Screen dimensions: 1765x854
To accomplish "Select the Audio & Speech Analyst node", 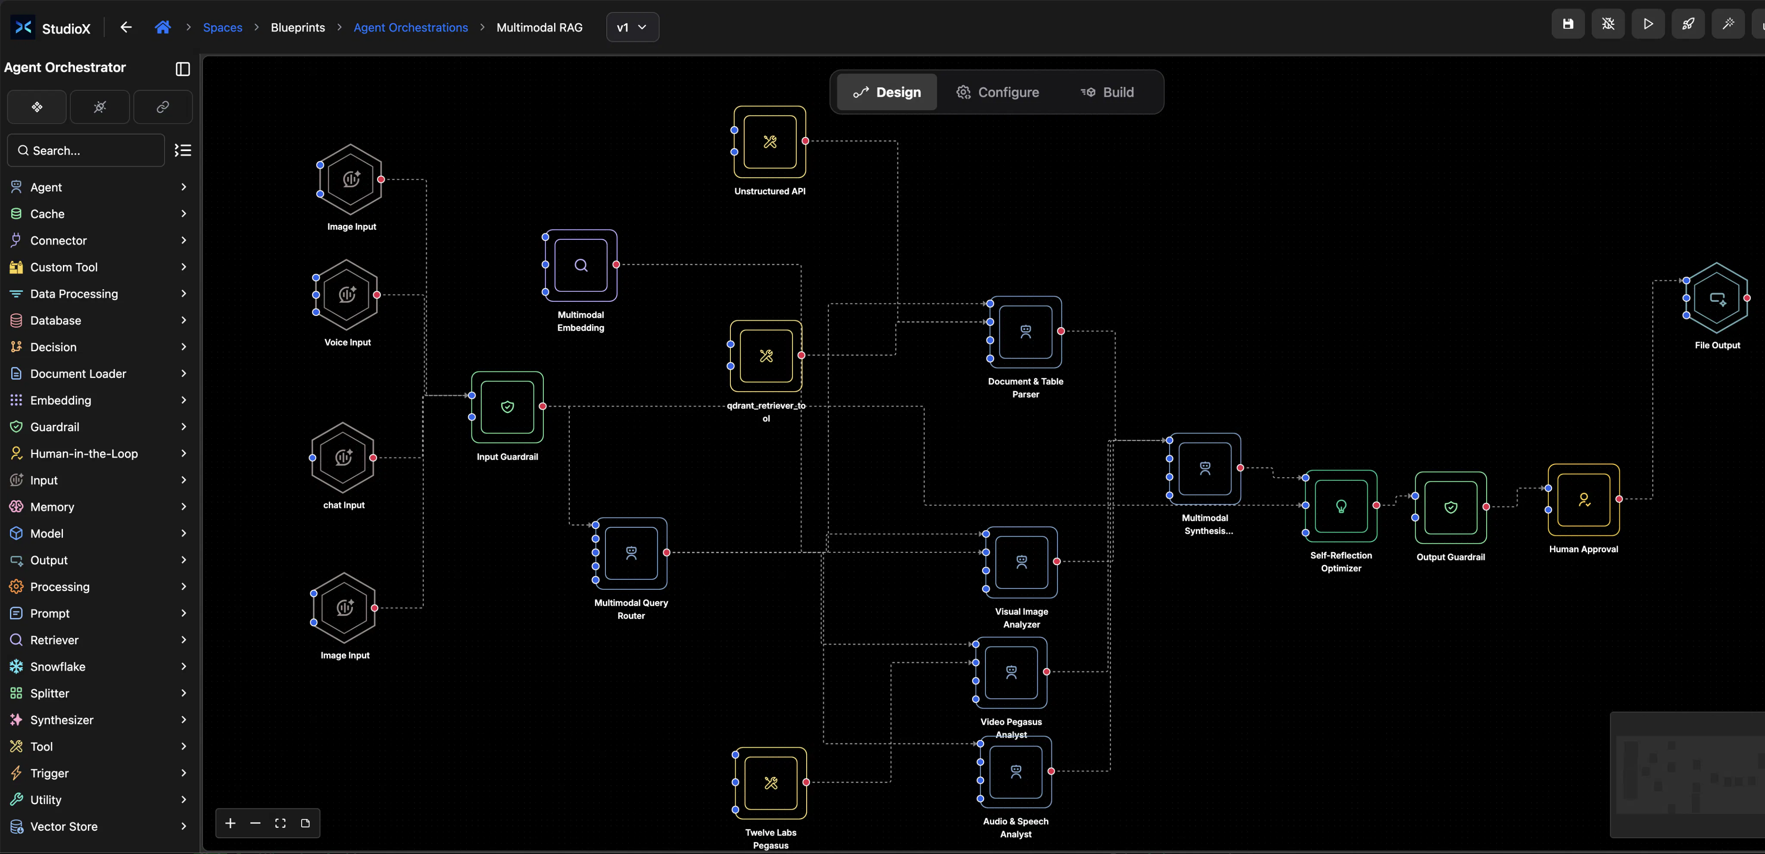I will (1016, 772).
